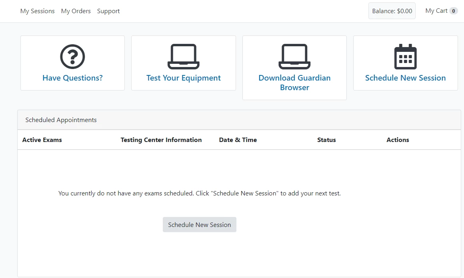Click the Date & Time column header

click(x=238, y=140)
